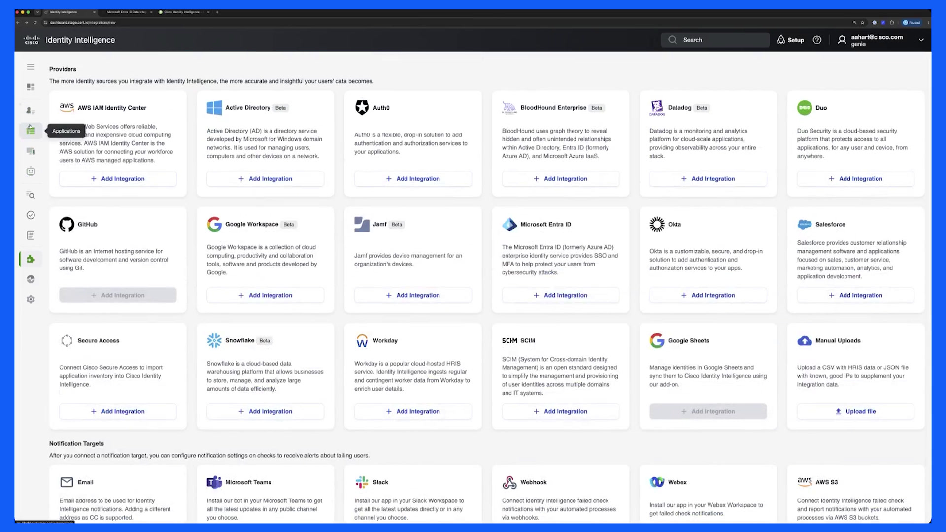Image resolution: width=946 pixels, height=532 pixels.
Task: Open the Applications icon in the sidebar
Action: pos(31,130)
